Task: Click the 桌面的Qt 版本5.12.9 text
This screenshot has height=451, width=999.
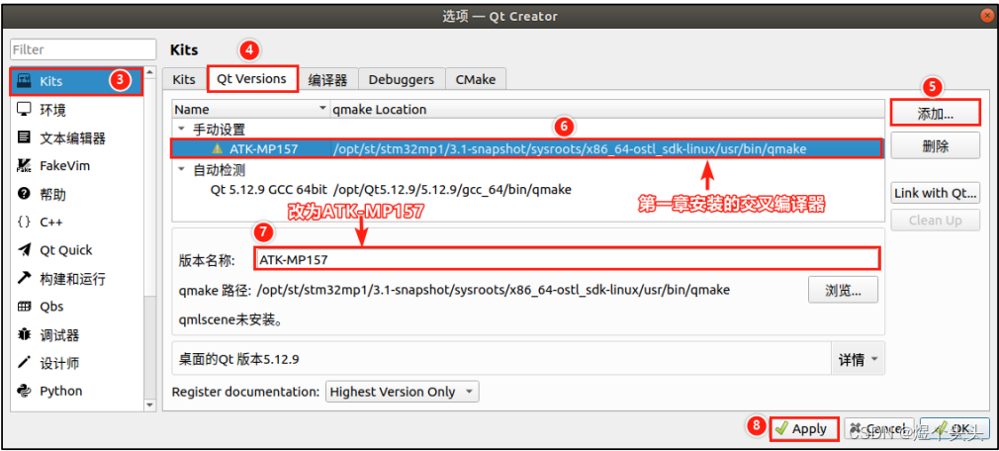Action: coord(240,360)
